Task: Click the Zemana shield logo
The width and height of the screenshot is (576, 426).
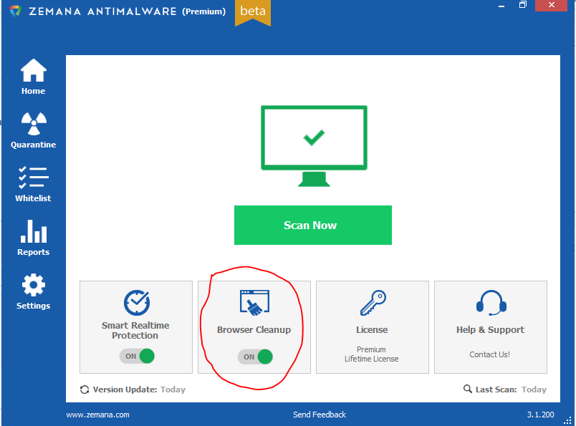Action: tap(16, 11)
